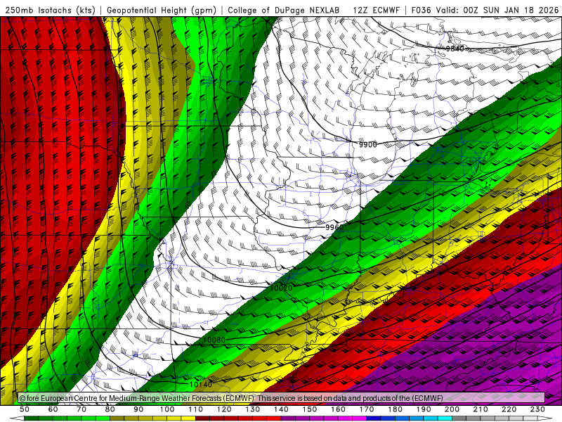Click the 180 value on the color scale
Image resolution: width=562 pixels, height=422 pixels.
pos(395,409)
